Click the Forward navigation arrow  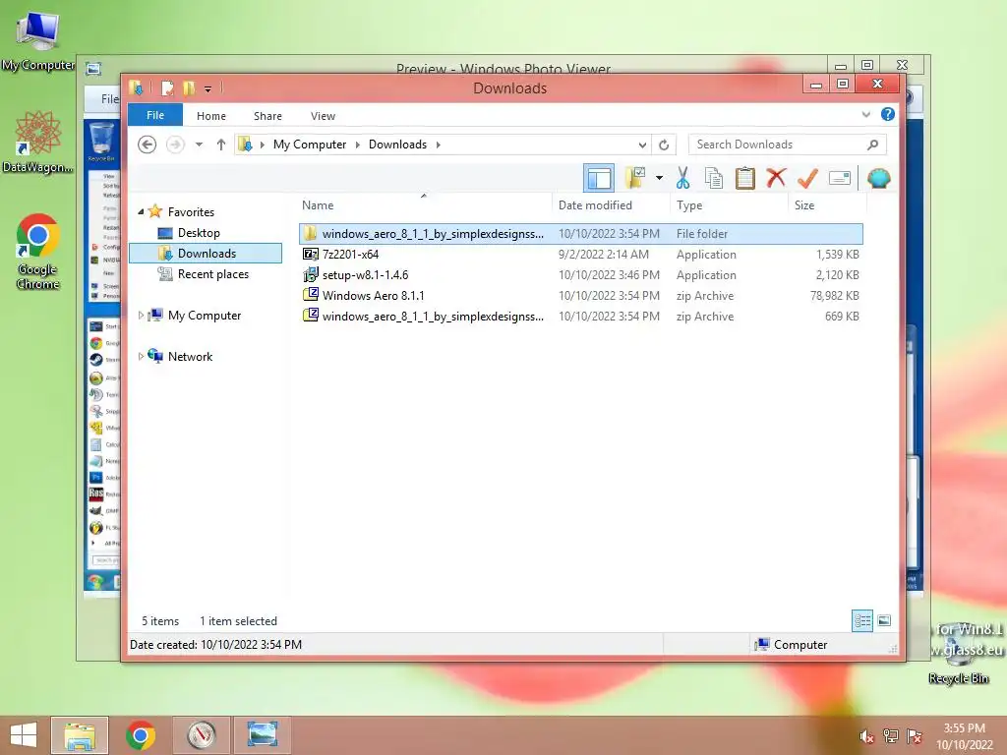(x=175, y=145)
